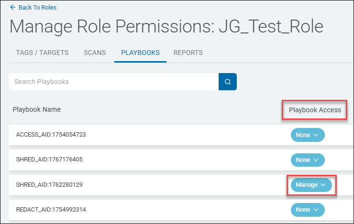Click the REDACT_AID:1754992314 playbook name

(x=51, y=209)
